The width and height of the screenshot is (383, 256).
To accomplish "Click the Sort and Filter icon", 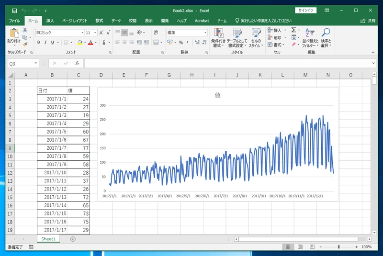I will tap(310, 33).
